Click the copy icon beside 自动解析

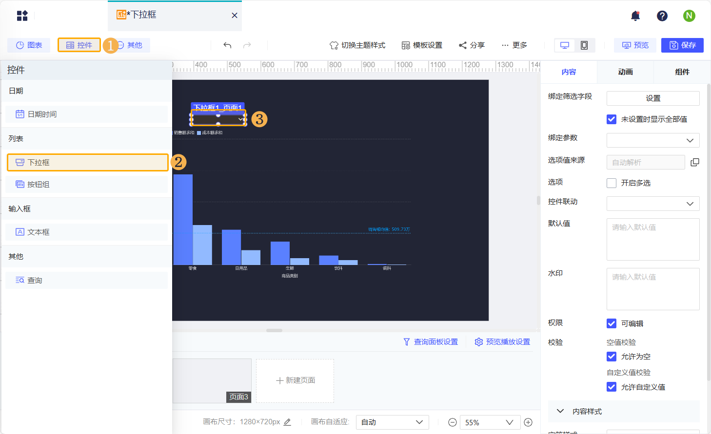tap(695, 162)
